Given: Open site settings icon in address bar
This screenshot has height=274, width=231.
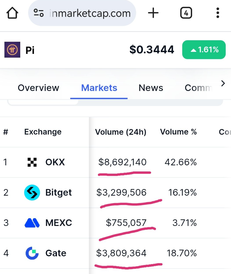Looking at the screenshot, I should point(38,13).
